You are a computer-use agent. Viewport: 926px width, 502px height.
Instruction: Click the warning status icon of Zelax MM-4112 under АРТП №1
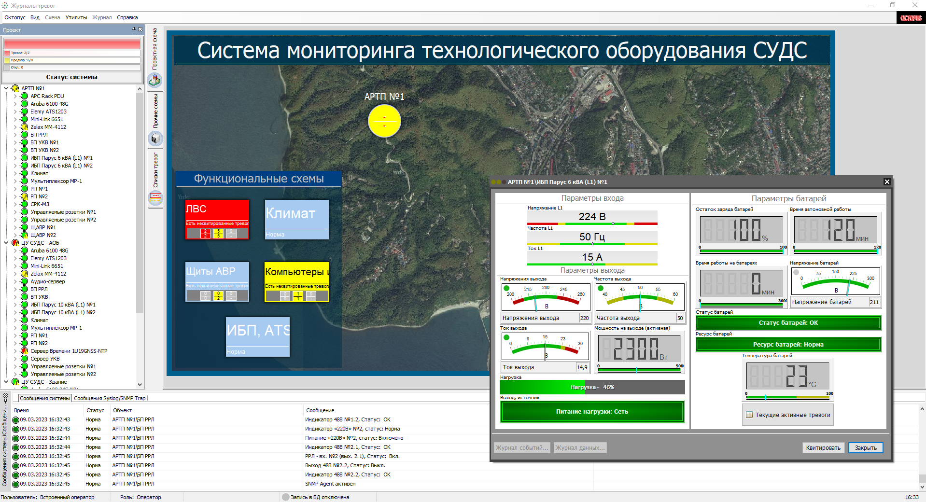pyautogui.click(x=25, y=127)
